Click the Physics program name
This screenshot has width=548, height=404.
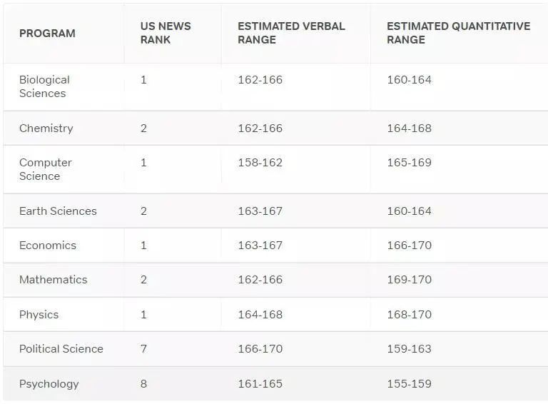pos(39,315)
